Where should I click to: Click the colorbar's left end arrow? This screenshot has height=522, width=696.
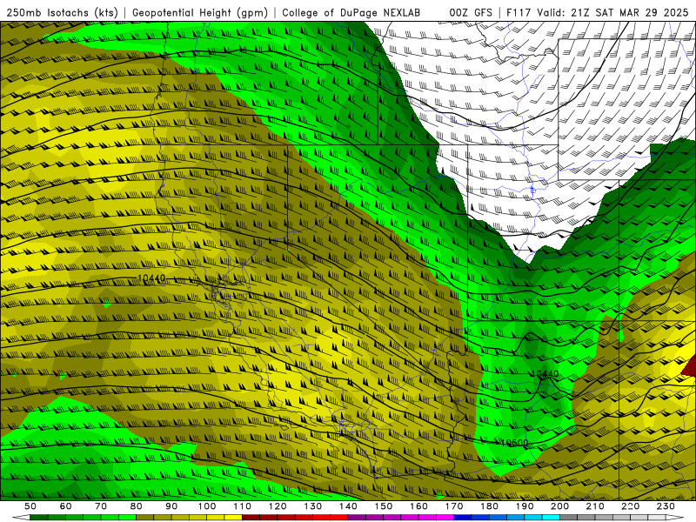tap(21, 518)
